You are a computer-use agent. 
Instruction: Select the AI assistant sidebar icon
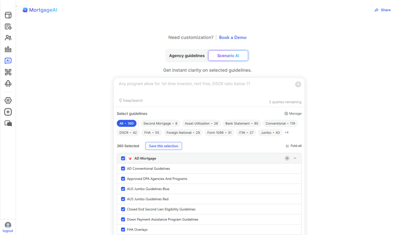[x=8, y=60]
